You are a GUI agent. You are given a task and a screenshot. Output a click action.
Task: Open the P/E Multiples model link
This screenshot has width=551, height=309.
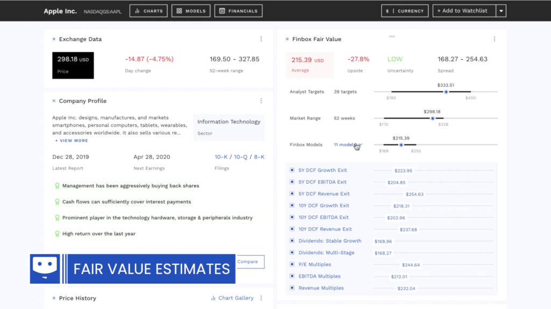(315, 264)
